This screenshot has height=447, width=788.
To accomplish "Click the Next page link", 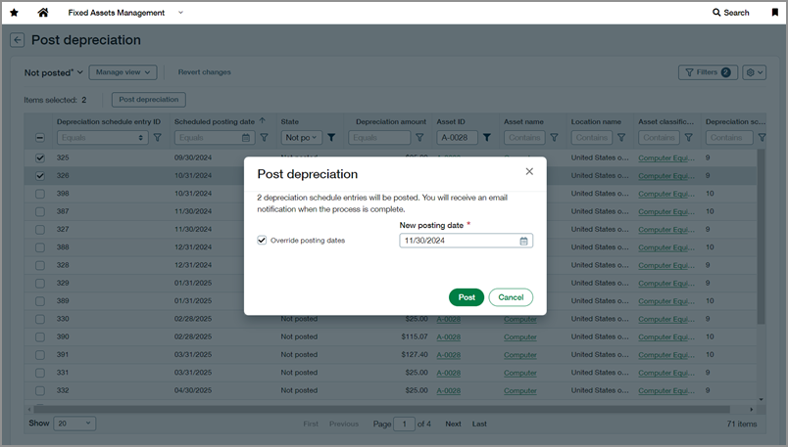I will 453,424.
